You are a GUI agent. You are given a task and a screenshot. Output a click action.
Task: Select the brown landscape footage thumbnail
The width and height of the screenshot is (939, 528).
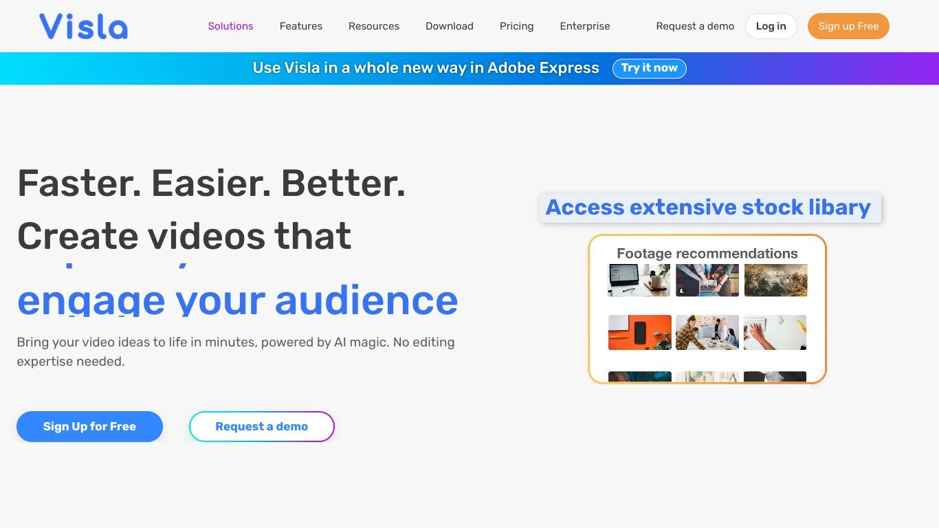(x=775, y=280)
